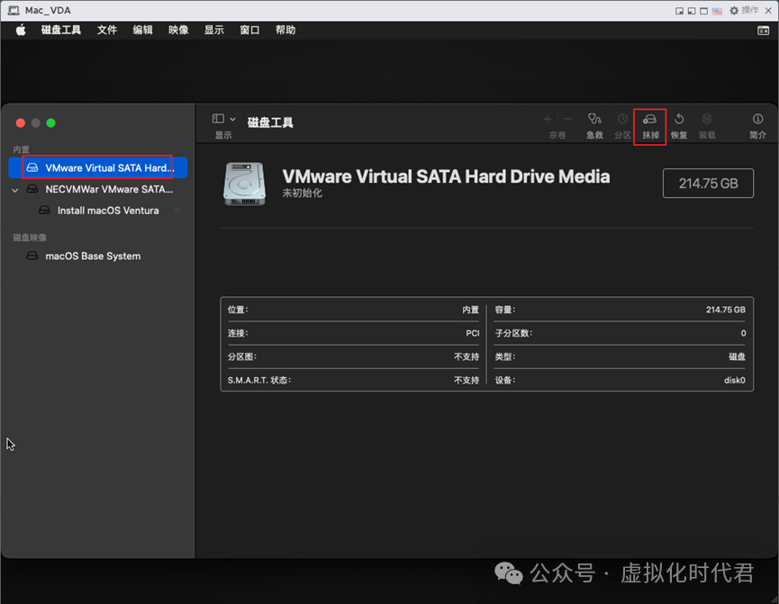Click the 容量 label in info table
This screenshot has width=779, height=604.
[x=505, y=310]
